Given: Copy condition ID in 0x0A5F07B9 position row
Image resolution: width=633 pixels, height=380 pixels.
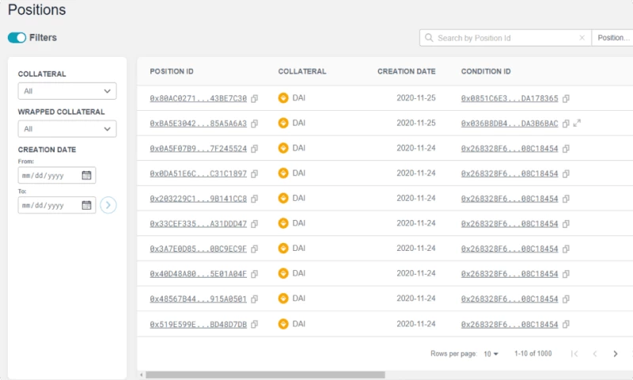Looking at the screenshot, I should click(x=566, y=149).
